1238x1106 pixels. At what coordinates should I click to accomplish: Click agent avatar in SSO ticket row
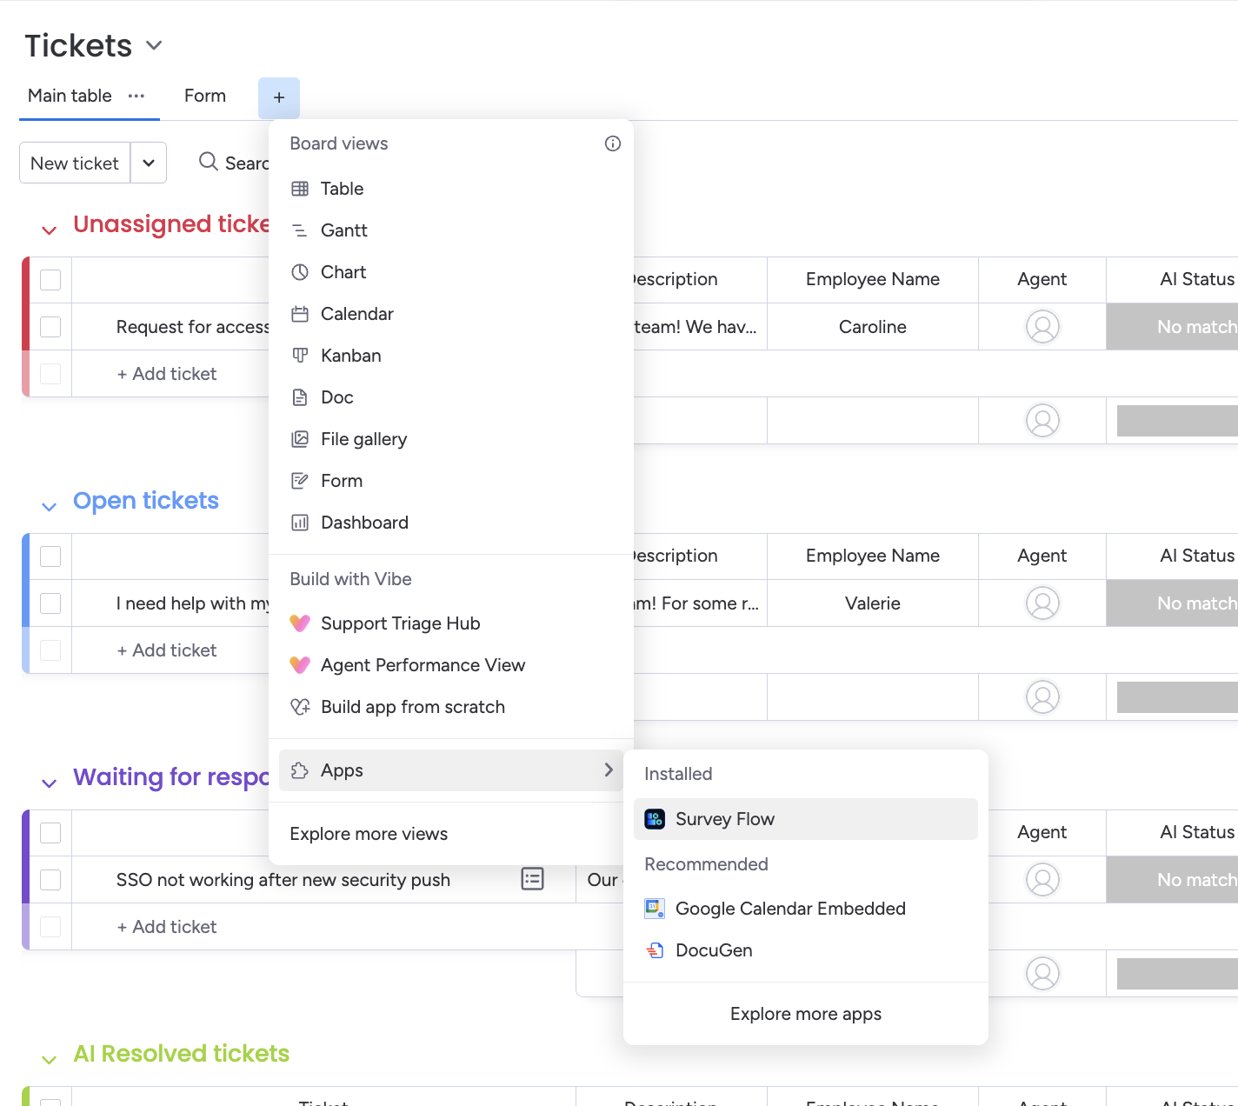coord(1042,880)
